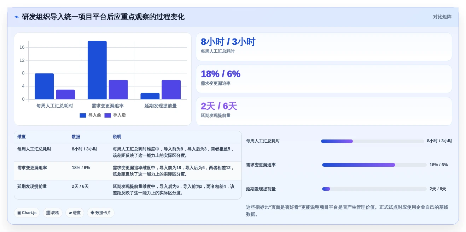Click chart axis label 每周人工汇总耗时
This screenshot has height=232, width=466.
coord(55,106)
